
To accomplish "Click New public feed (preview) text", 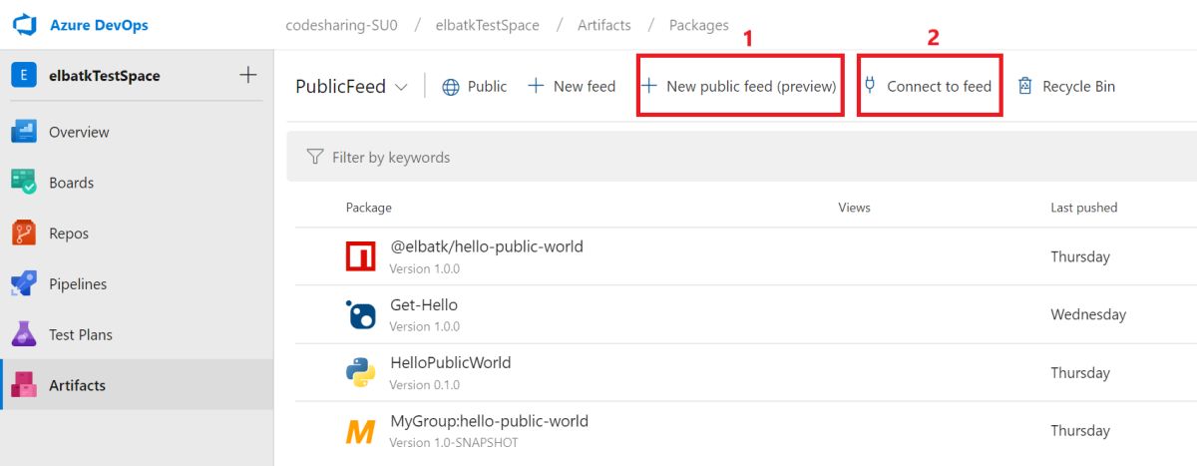I will [751, 87].
